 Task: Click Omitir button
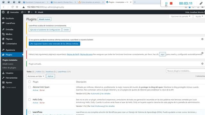[x=66, y=30]
